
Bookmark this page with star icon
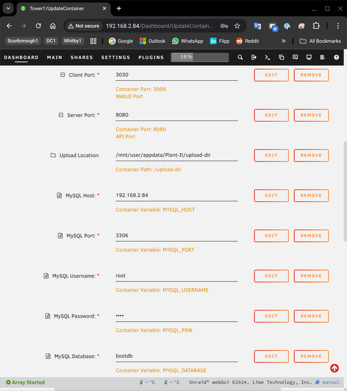237,26
